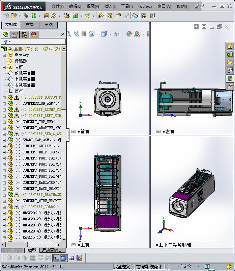Select the CONCEPT_DRIP_TRAY<1 component
235x271 pixels.
pyautogui.click(x=42, y=152)
